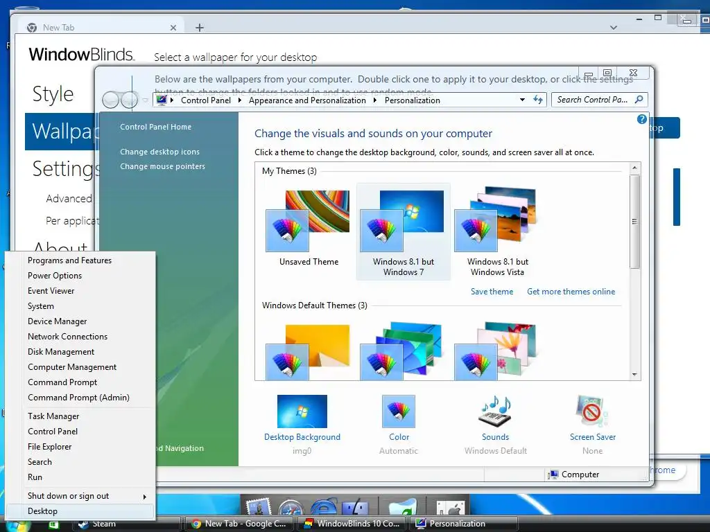Choose Programs and Features

click(70, 260)
